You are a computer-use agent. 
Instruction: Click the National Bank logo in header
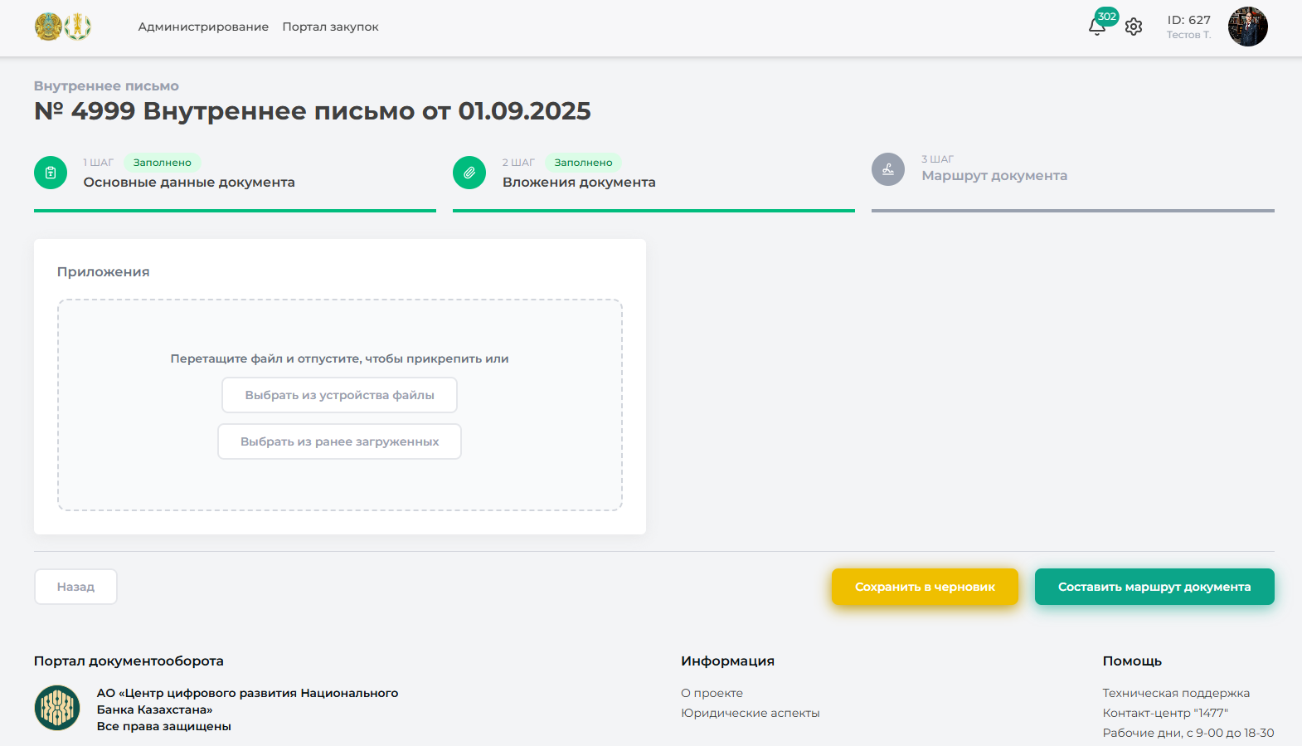(78, 27)
